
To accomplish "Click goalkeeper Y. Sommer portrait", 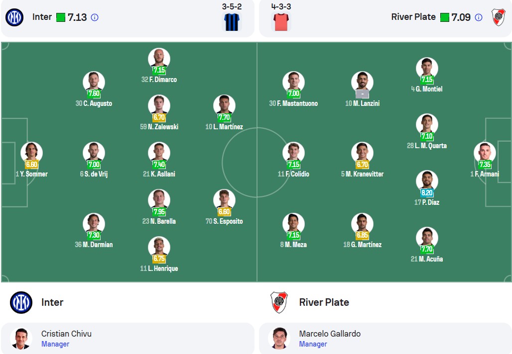I will coord(31,153).
